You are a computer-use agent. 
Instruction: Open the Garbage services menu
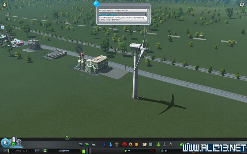(116, 144)
